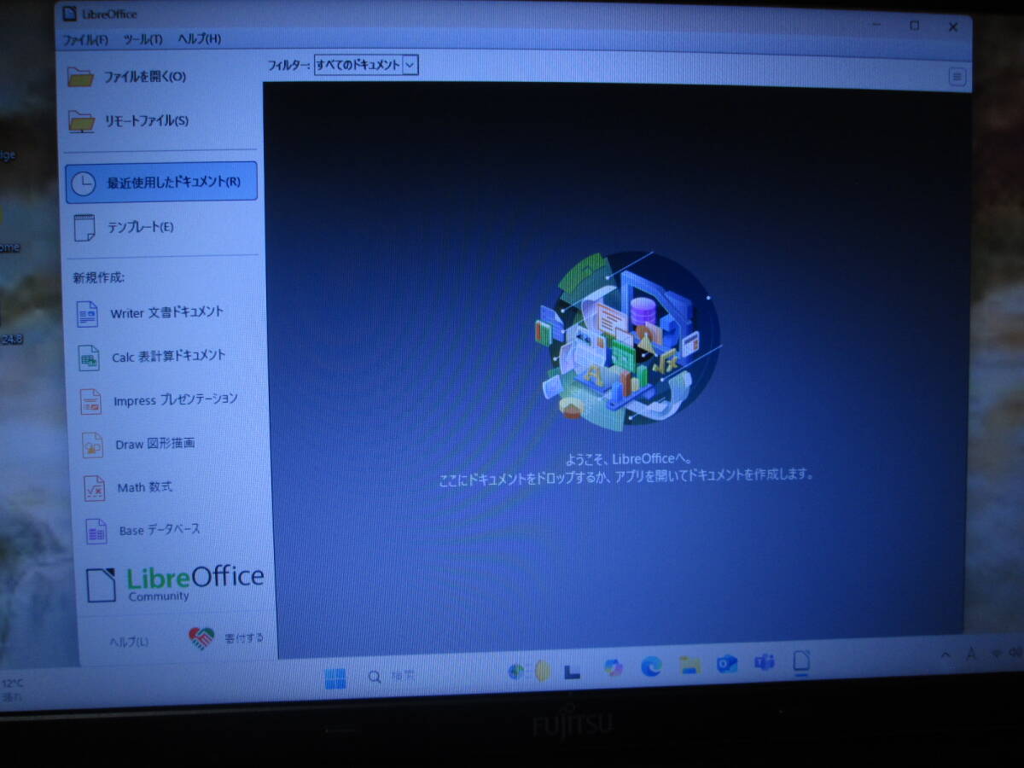Screen dimensions: 1024x768
Task: Select 最近使用したドキュメント(R) recent documents
Action: coord(161,183)
